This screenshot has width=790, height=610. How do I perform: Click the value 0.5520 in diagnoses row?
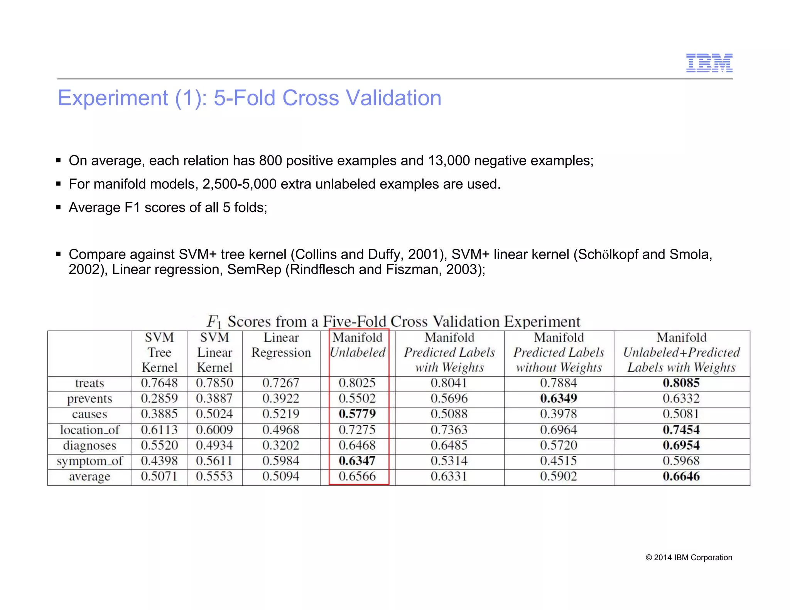pos(159,445)
